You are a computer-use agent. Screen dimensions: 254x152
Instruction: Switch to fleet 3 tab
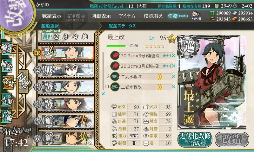tap(66, 37)
